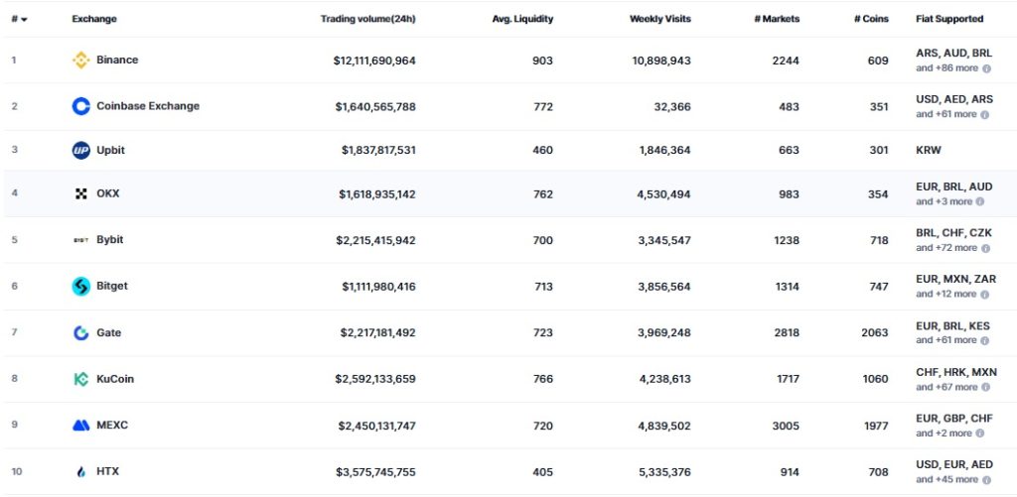Click the Binance logo icon
Image resolution: width=1017 pixels, height=497 pixels.
click(x=81, y=61)
